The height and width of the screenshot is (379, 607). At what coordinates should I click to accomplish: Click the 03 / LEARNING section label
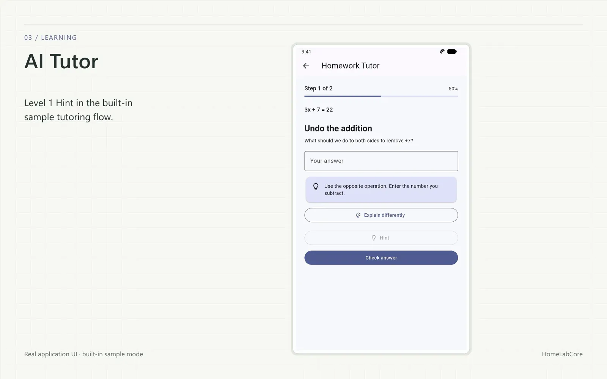coord(50,38)
